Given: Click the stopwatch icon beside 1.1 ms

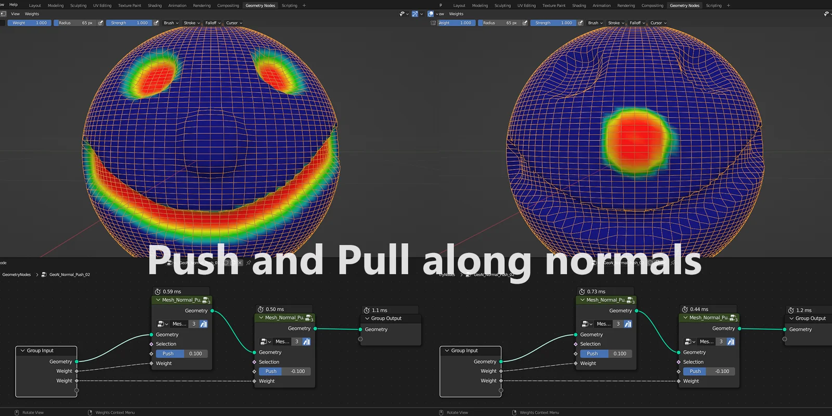Looking at the screenshot, I should click(367, 310).
